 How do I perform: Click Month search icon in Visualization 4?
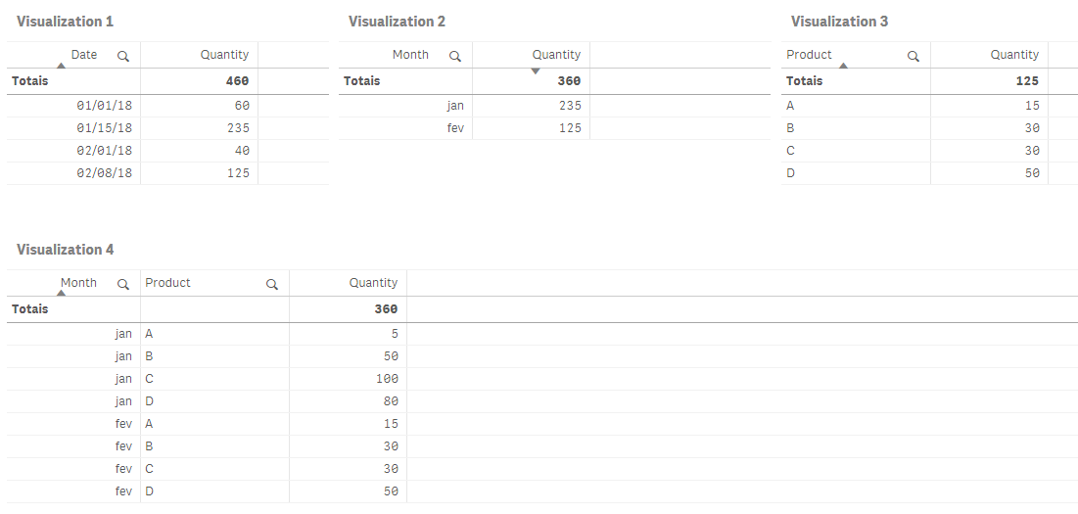(123, 284)
